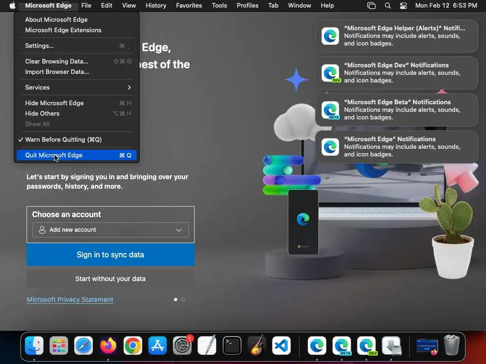This screenshot has width=486, height=364.
Task: Launch Google Chrome from the dock
Action: click(x=133, y=345)
